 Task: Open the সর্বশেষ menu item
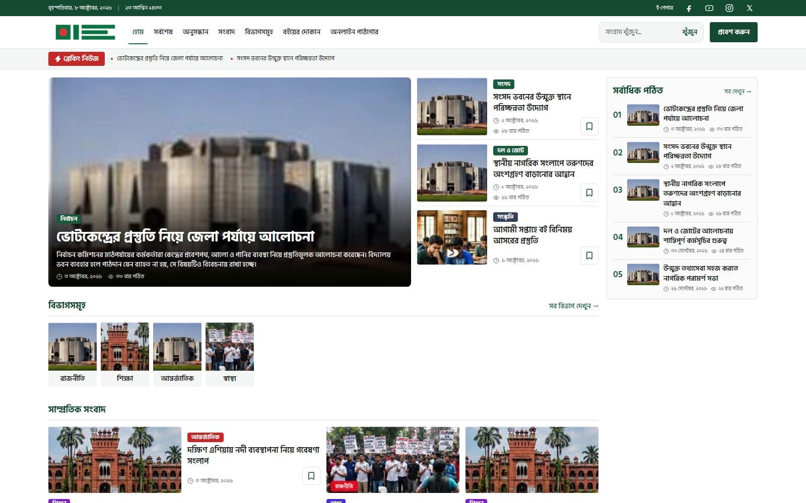(x=163, y=32)
